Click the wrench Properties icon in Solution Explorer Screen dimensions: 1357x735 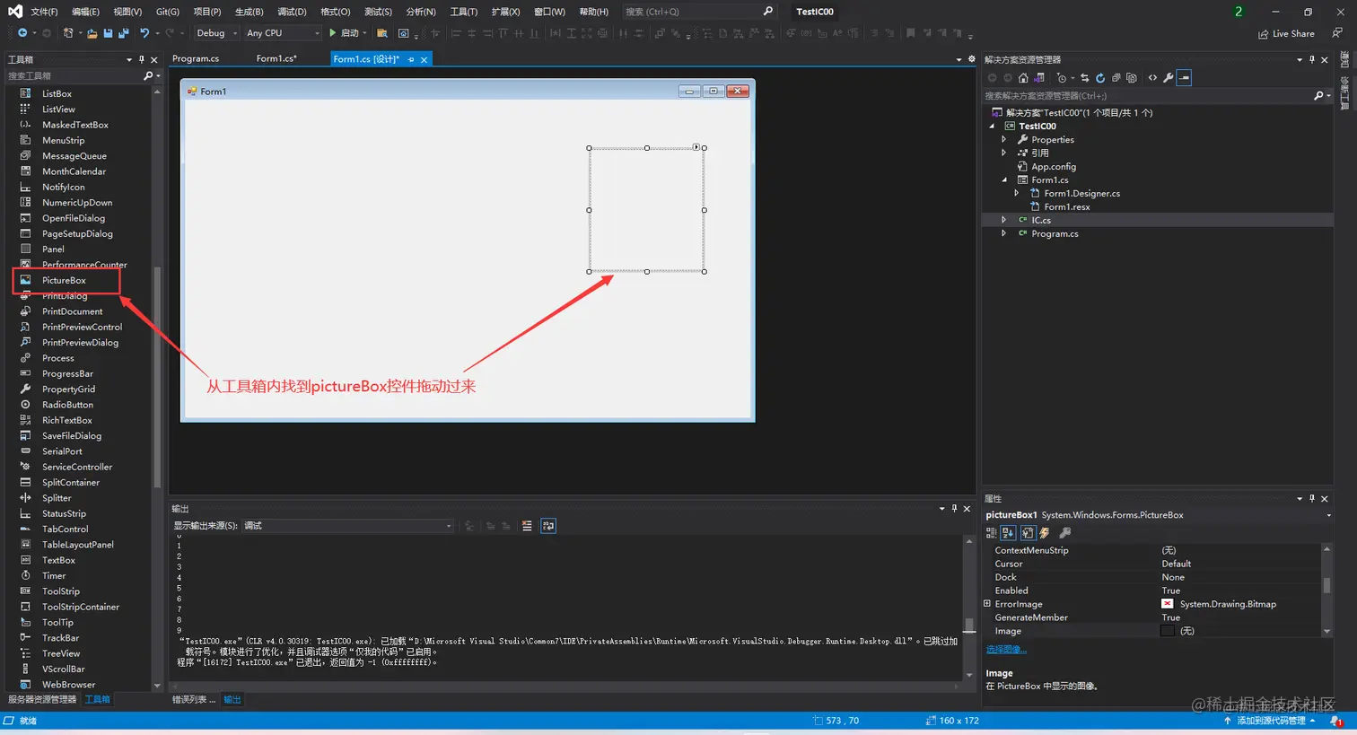coord(1168,78)
